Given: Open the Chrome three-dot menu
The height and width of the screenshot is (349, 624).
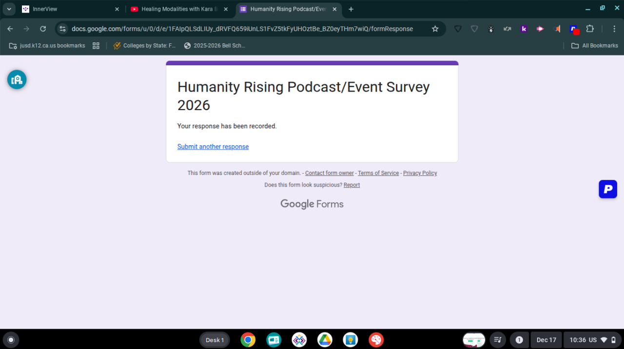Looking at the screenshot, I should (x=614, y=29).
